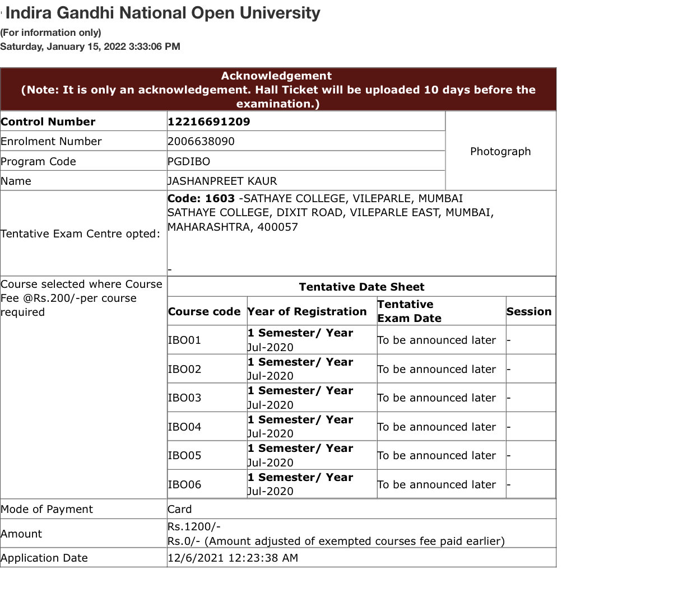Click the Control Number label
692x593 pixels.
(48, 122)
